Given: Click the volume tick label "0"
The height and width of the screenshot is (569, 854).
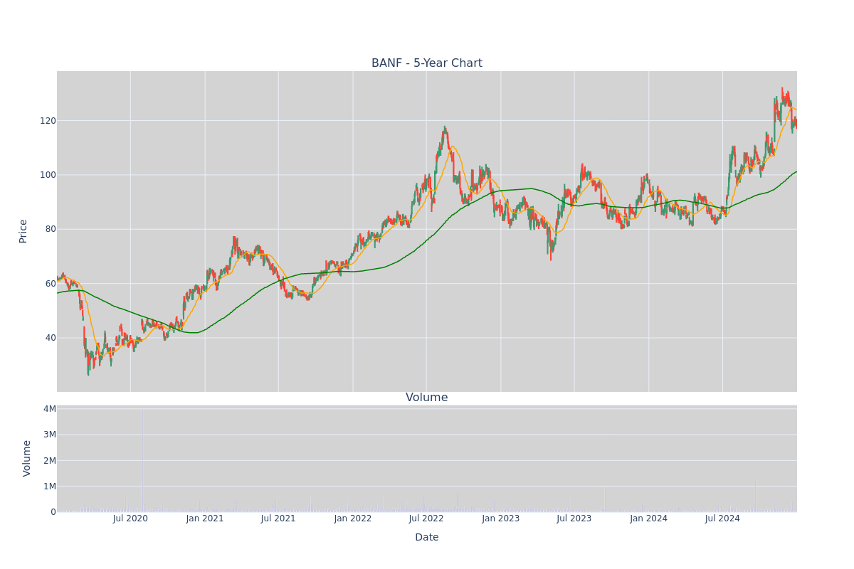Looking at the screenshot, I should click(x=53, y=512).
